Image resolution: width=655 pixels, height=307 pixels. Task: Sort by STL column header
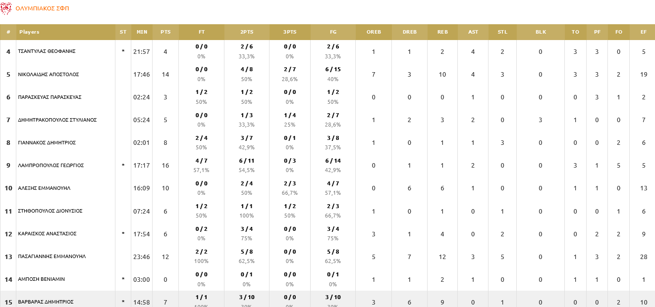tap(502, 32)
